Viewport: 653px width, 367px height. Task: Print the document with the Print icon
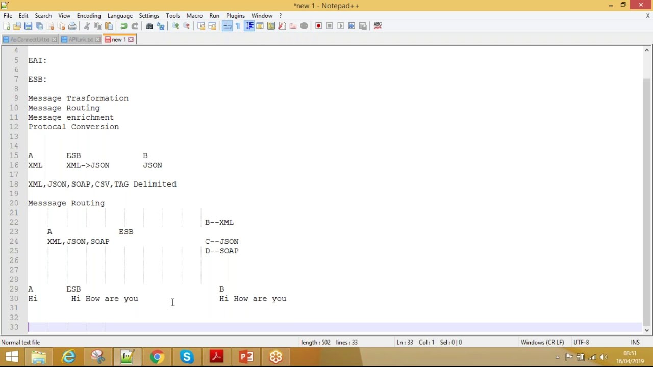click(x=72, y=25)
